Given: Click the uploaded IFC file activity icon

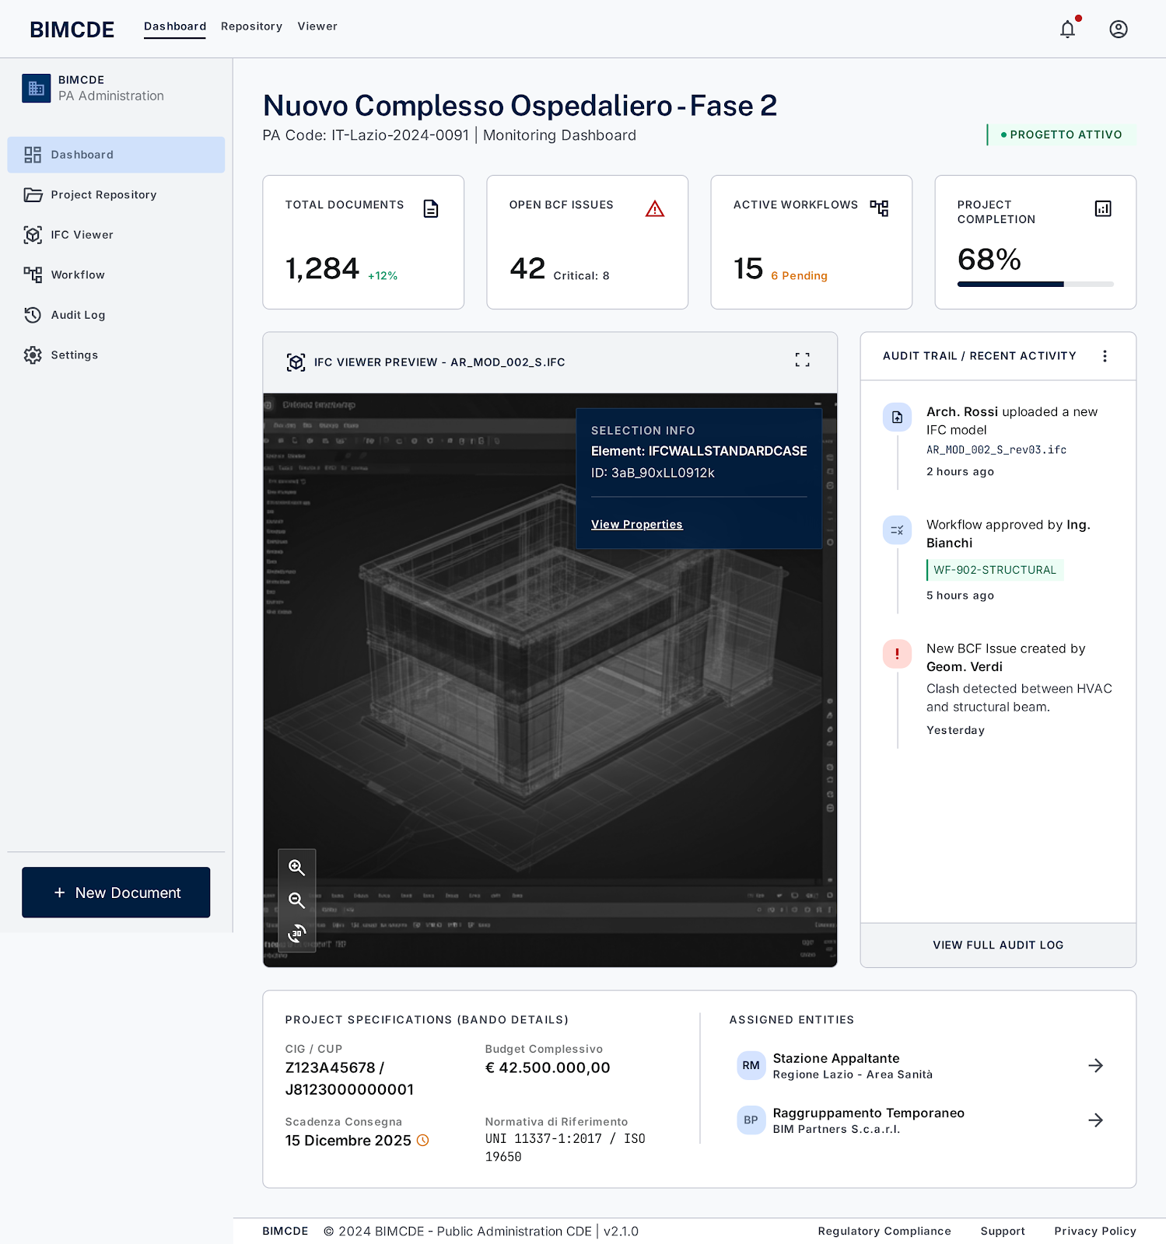Looking at the screenshot, I should tap(897, 418).
